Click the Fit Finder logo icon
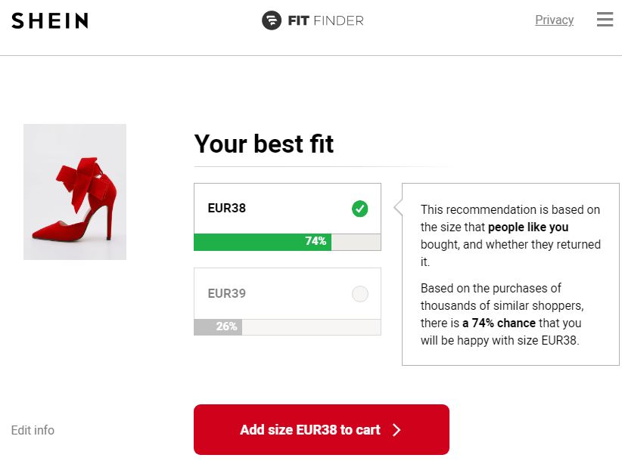Screen dimensions: 622x461 click(x=272, y=20)
